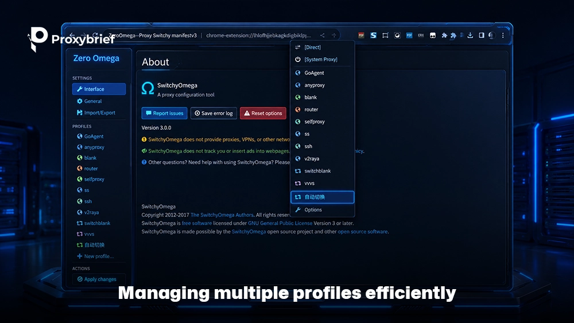Open Options from the popup menu
Screen dimensions: 574x323
[323, 209]
